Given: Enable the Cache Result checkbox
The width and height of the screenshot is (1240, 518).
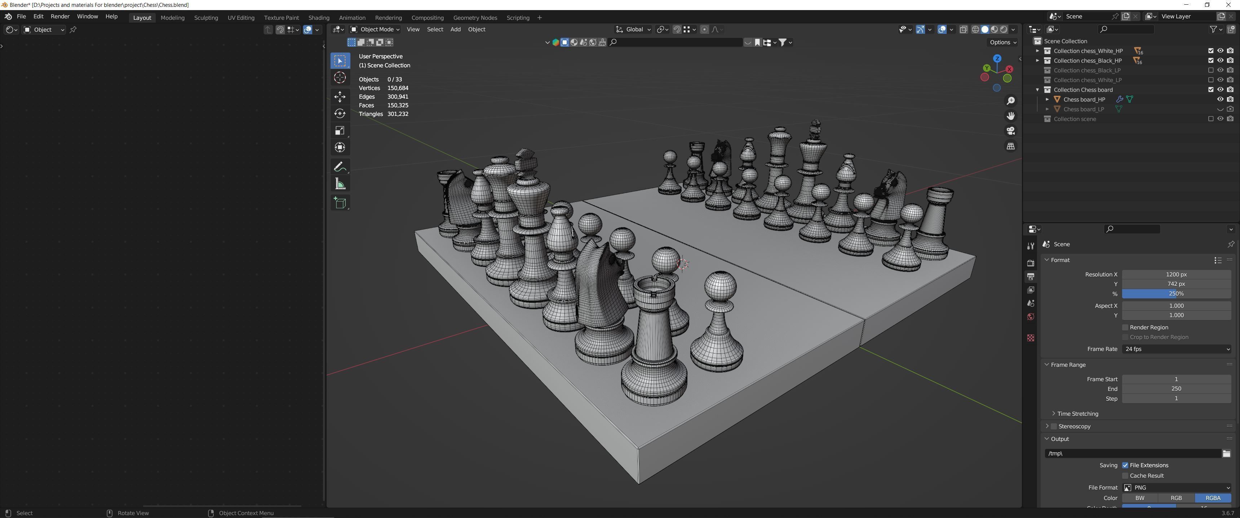Looking at the screenshot, I should coord(1125,476).
